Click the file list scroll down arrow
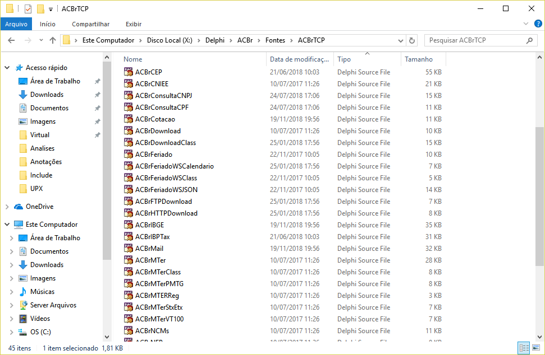Screen dimensions: 545x355 [539, 337]
